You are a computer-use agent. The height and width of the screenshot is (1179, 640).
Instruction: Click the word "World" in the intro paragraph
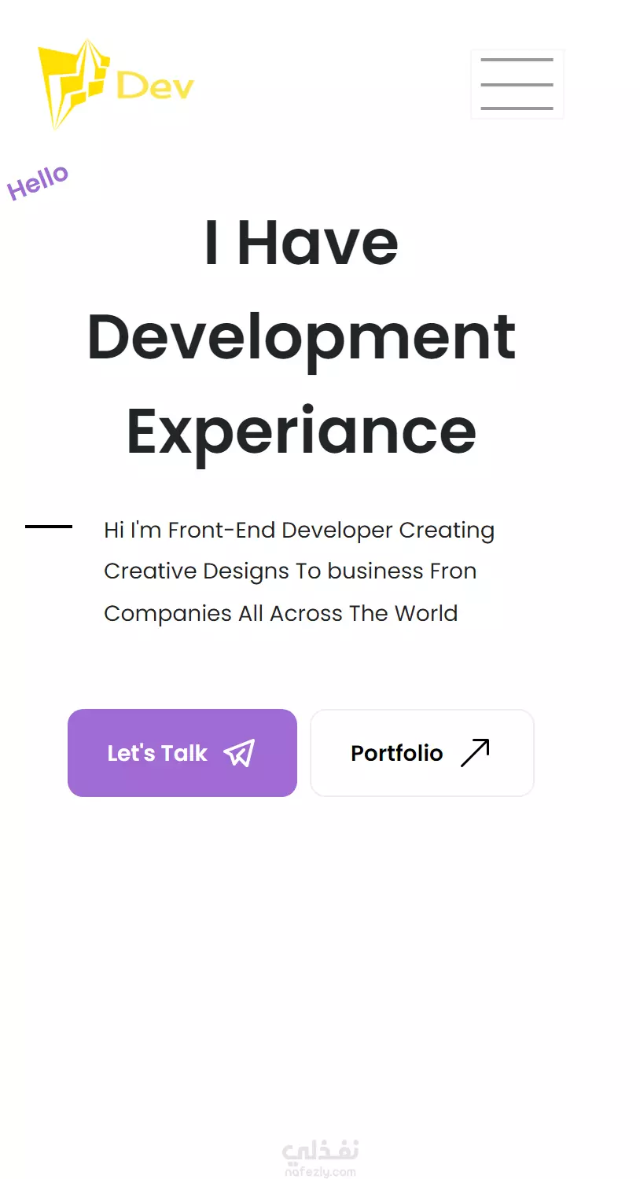[426, 613]
